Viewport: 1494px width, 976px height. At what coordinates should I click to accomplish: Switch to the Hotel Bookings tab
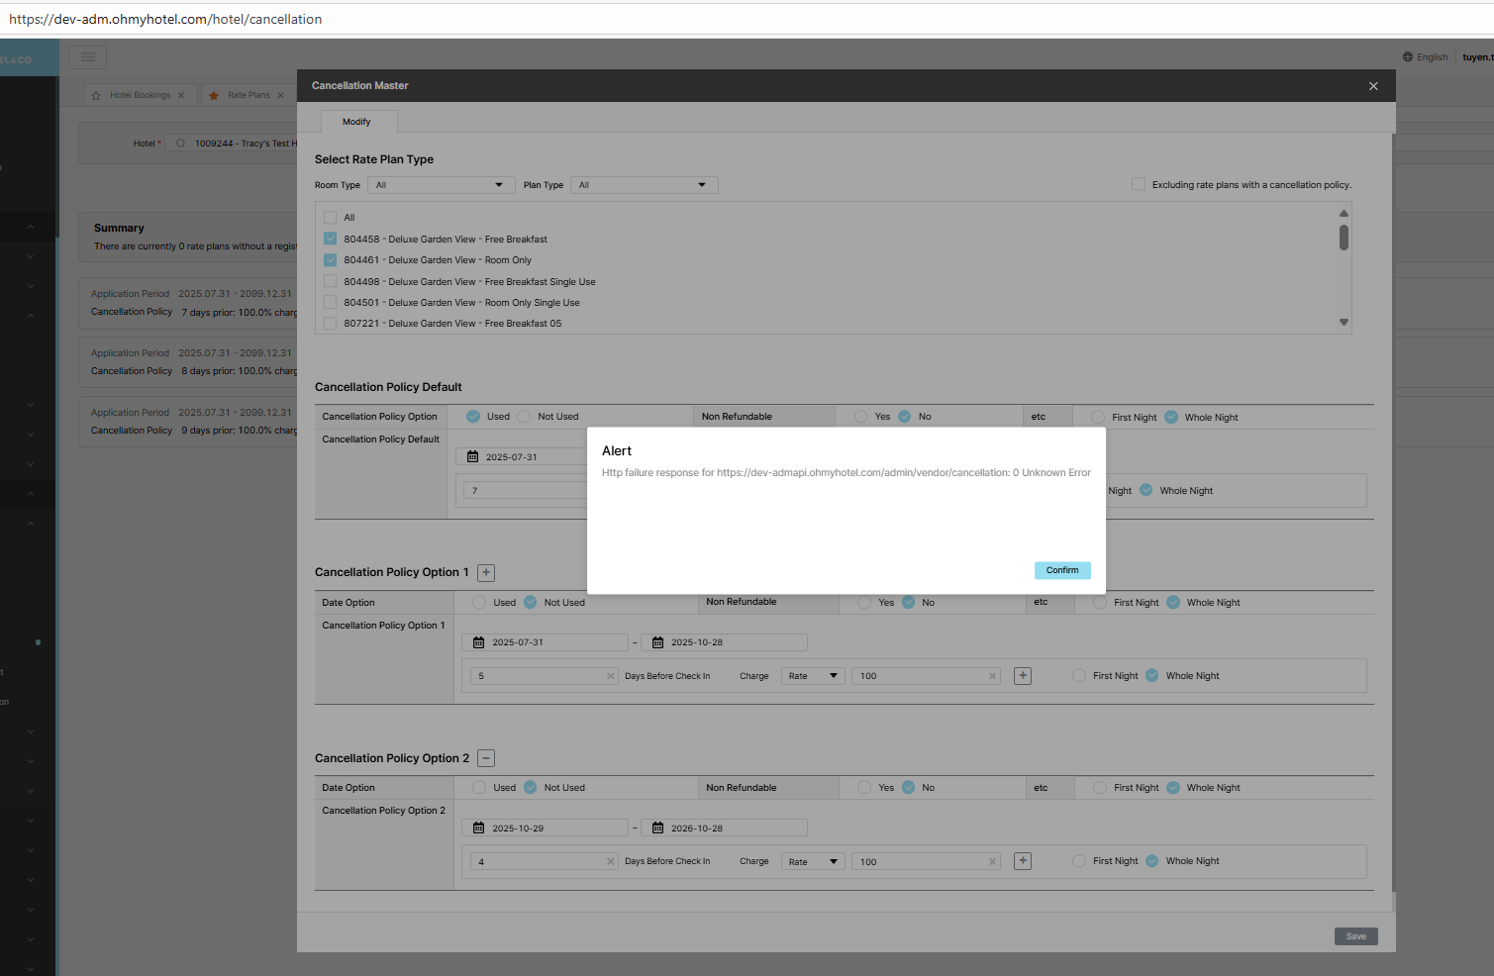coord(140,96)
